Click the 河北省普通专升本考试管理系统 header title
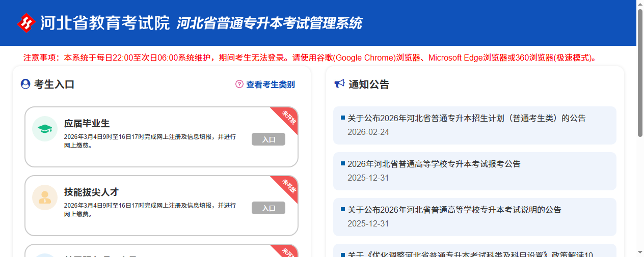Viewport: 644px width, 257px height. (x=269, y=23)
